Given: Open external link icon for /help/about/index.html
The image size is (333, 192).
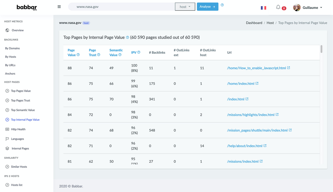Looking at the screenshot, I should tap(265, 146).
